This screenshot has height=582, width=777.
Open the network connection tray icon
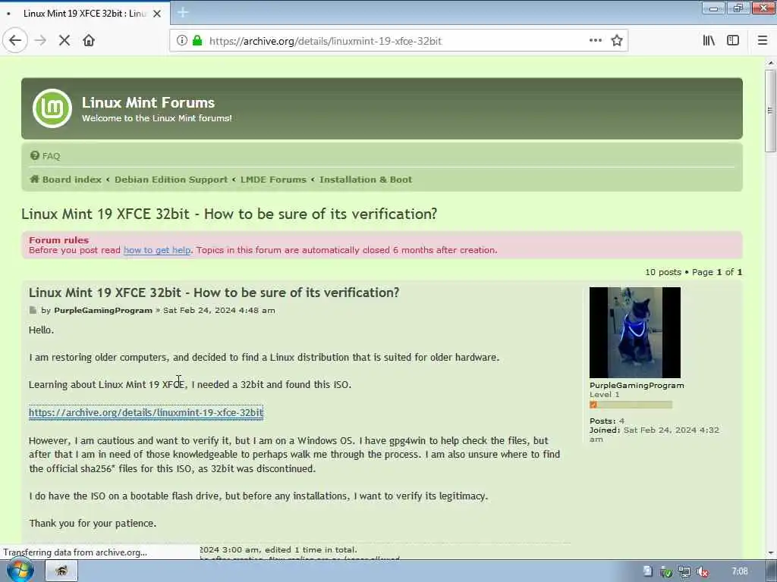click(684, 571)
